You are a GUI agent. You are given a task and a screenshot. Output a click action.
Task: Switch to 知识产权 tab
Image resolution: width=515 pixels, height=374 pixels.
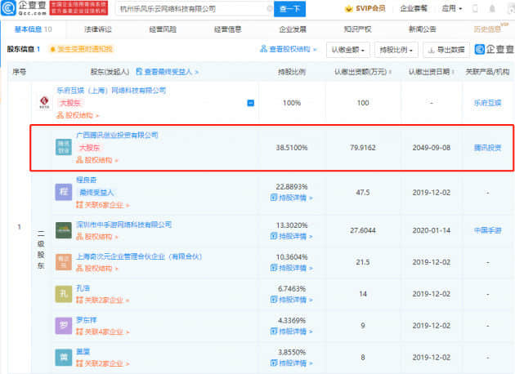357,29
